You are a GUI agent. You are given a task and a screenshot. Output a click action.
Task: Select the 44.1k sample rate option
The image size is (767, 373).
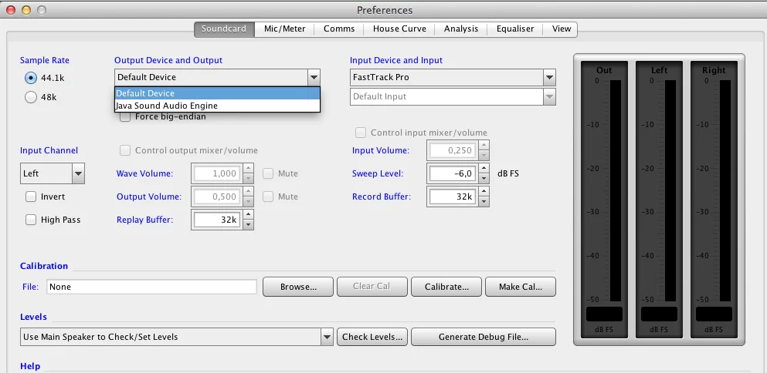(x=31, y=77)
